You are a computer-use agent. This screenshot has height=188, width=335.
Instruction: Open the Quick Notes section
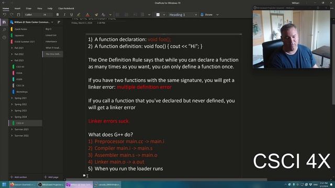(x=21, y=29)
